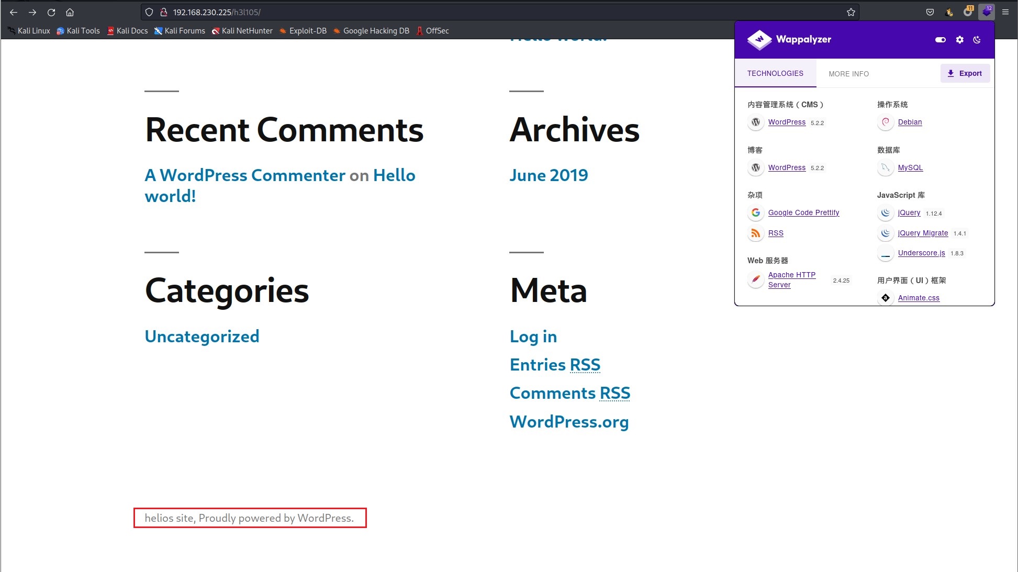Open the Kali Forums bookmark
Image resolution: width=1018 pixels, height=572 pixels.
180,31
